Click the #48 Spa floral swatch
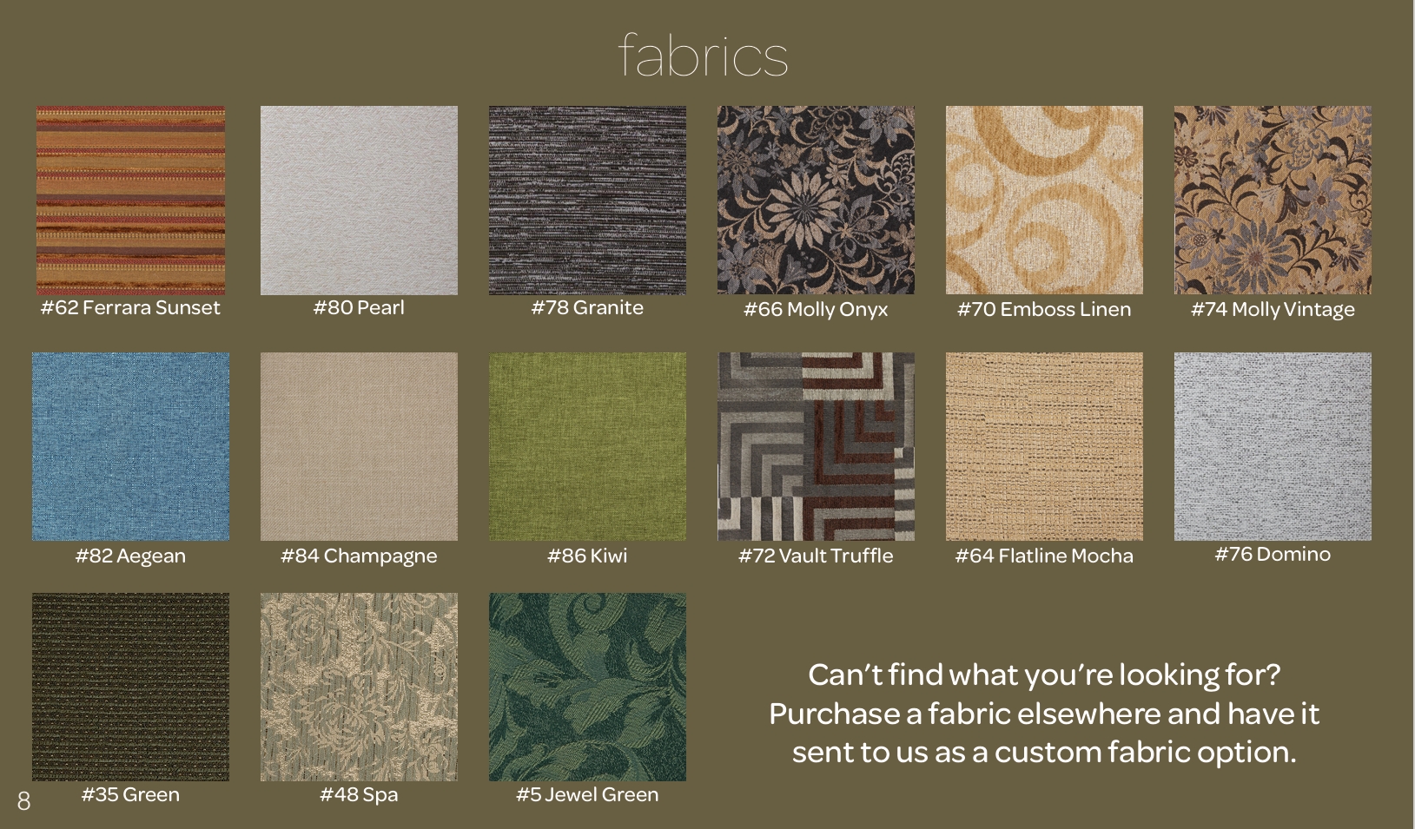 click(359, 687)
